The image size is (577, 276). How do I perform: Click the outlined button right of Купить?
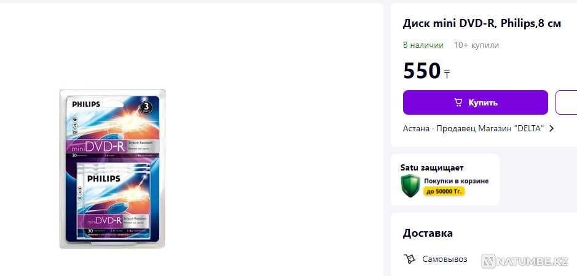[566, 102]
